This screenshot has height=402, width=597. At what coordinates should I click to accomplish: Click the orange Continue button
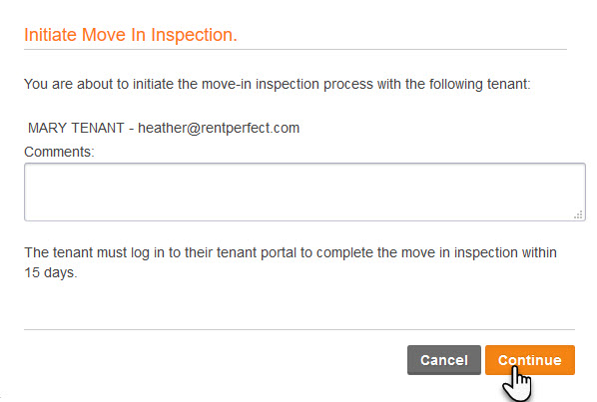point(529,360)
